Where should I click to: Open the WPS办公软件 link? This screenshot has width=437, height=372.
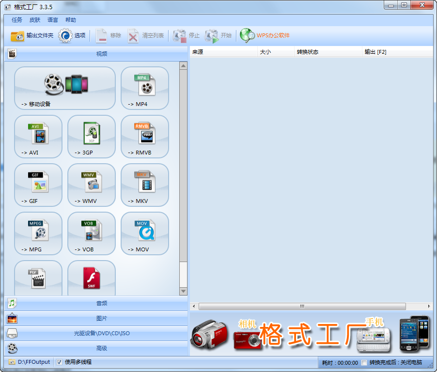[265, 35]
